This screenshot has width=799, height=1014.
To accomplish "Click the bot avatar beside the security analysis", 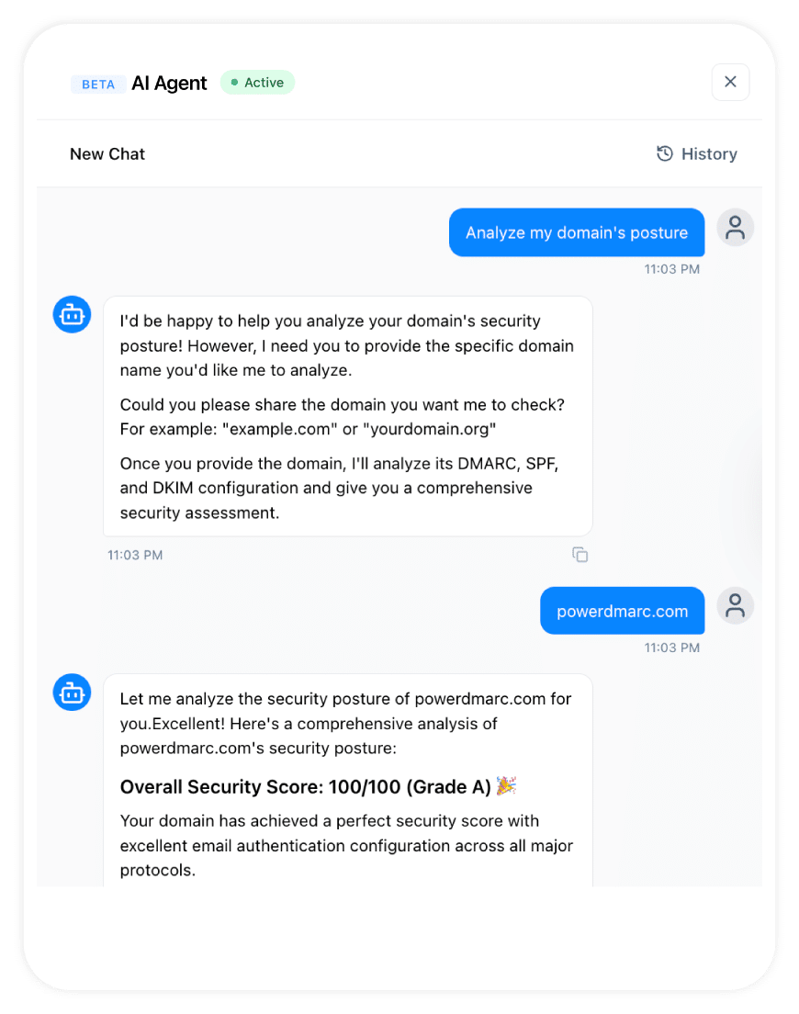I will [72, 693].
